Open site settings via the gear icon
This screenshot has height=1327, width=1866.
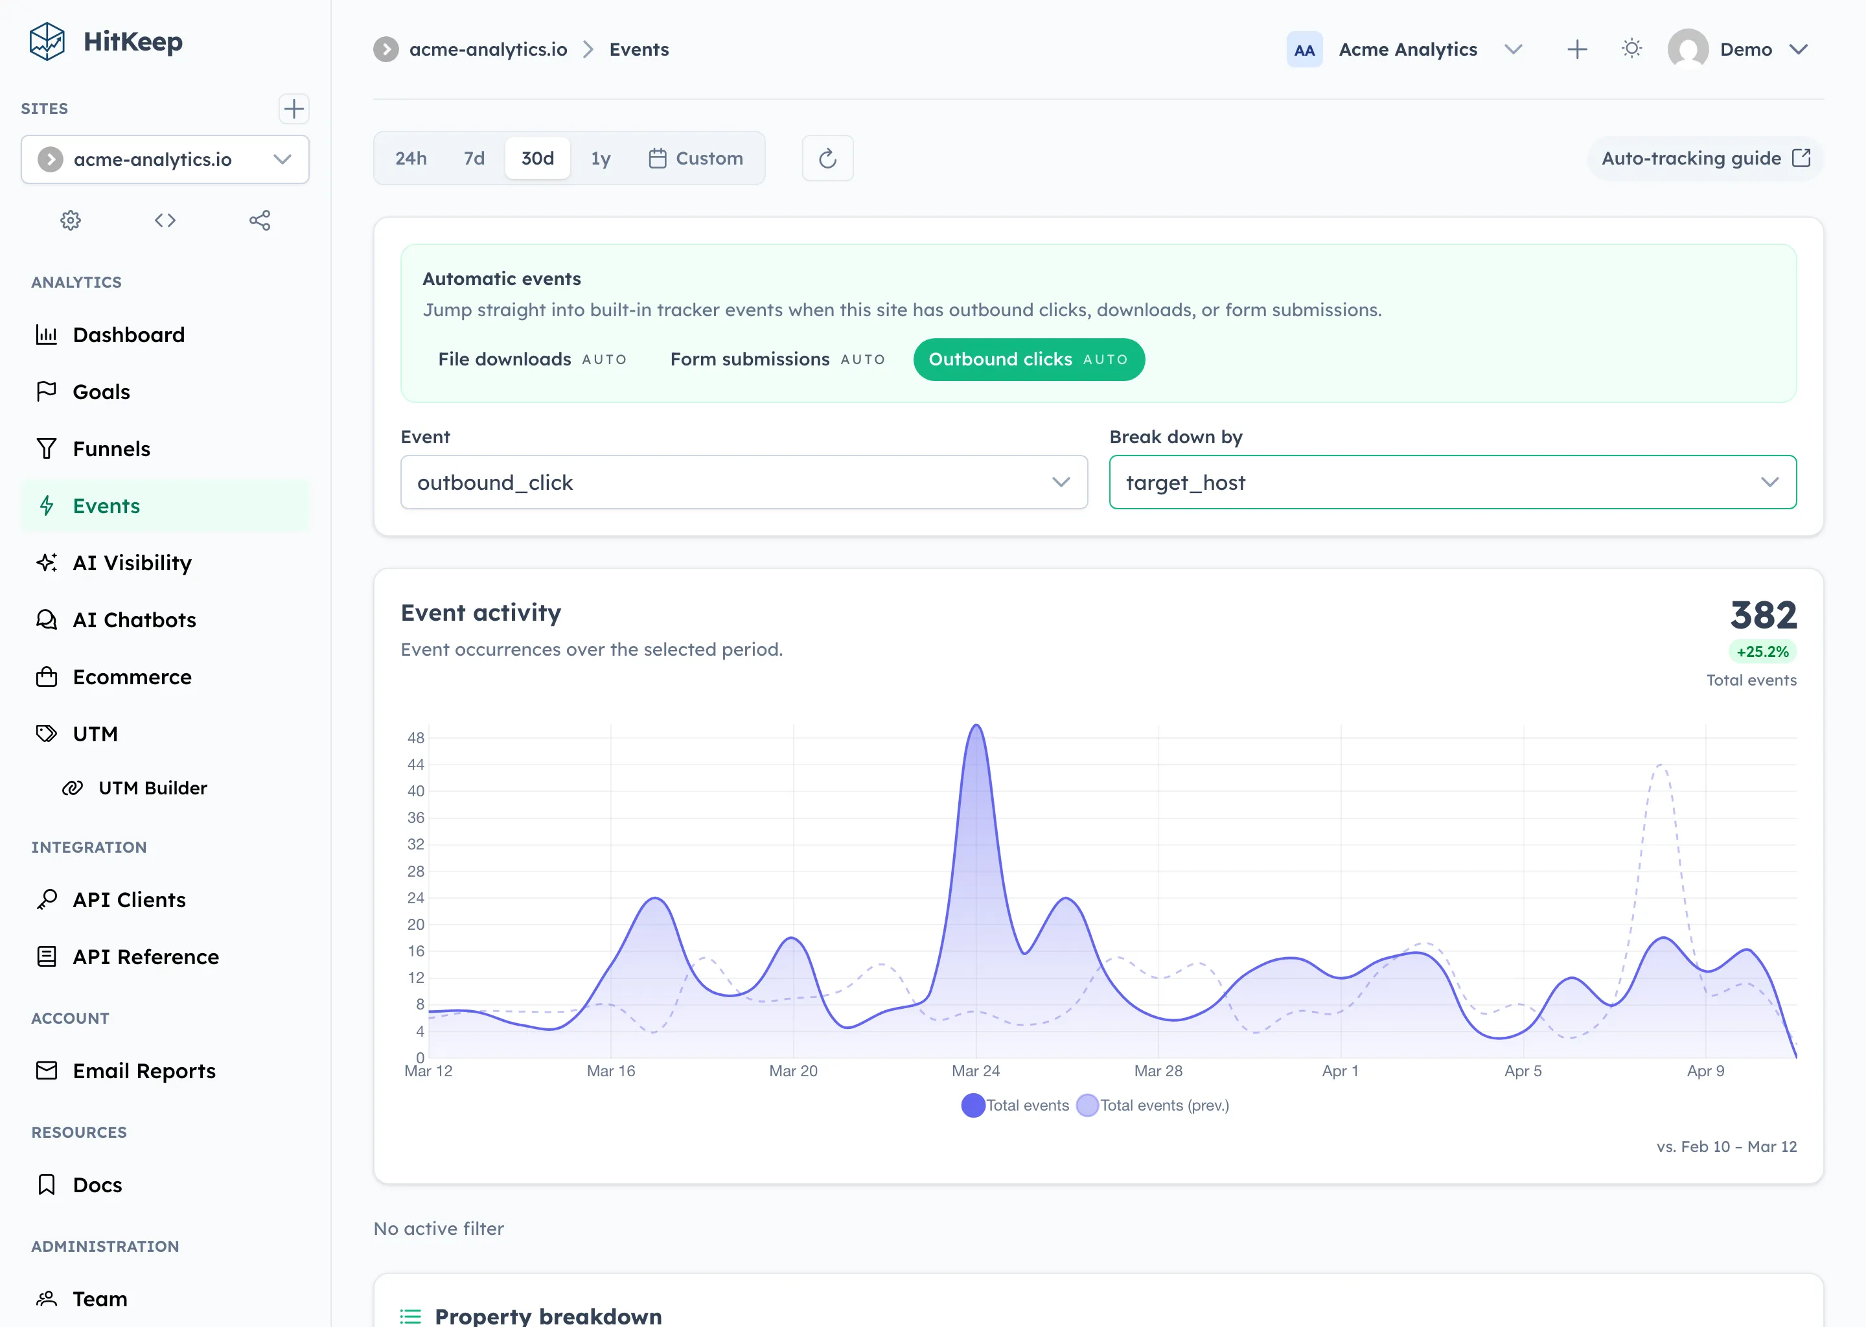[70, 220]
